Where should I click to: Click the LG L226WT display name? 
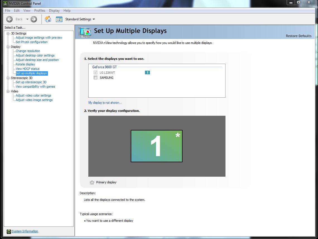pyautogui.click(x=107, y=73)
